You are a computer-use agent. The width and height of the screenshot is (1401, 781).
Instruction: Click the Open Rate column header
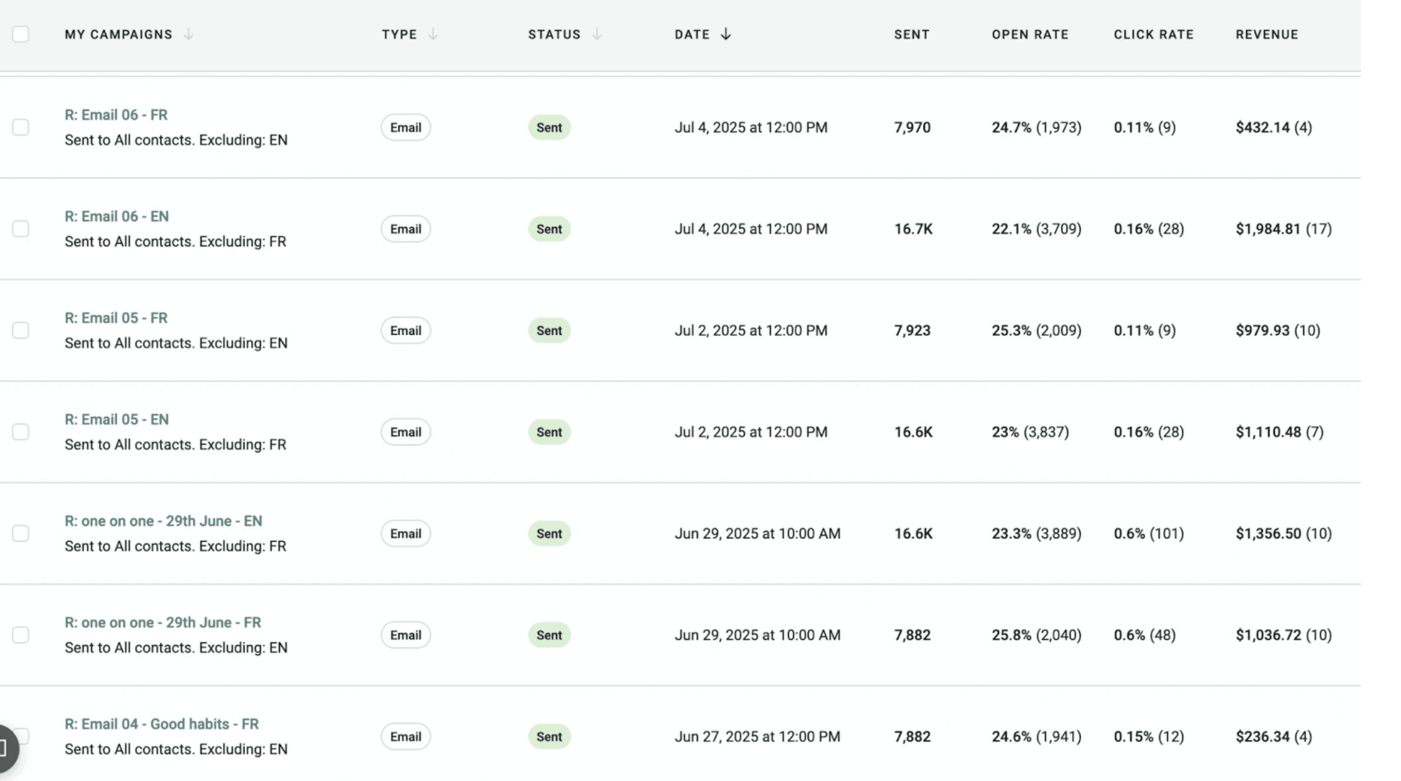pyautogui.click(x=1029, y=34)
